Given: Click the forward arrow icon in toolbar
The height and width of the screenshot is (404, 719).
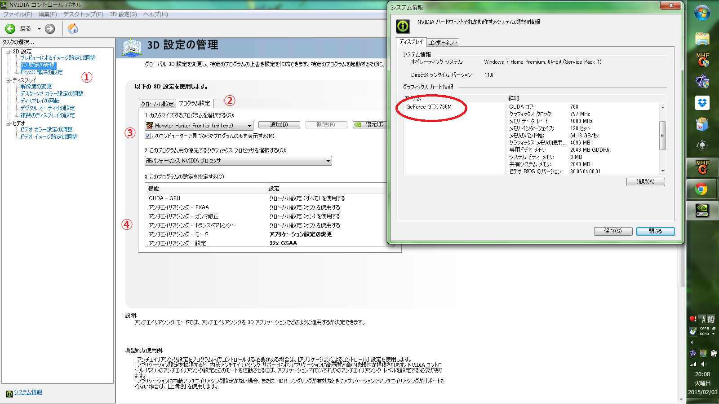Looking at the screenshot, I should pyautogui.click(x=50, y=29).
